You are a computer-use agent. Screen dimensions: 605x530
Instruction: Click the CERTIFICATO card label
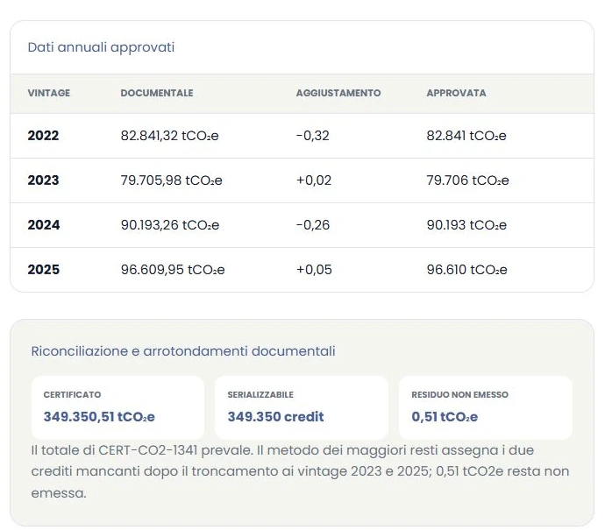[72, 395]
